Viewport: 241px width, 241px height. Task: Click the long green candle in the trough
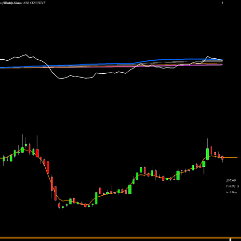pyautogui.click(x=96, y=198)
